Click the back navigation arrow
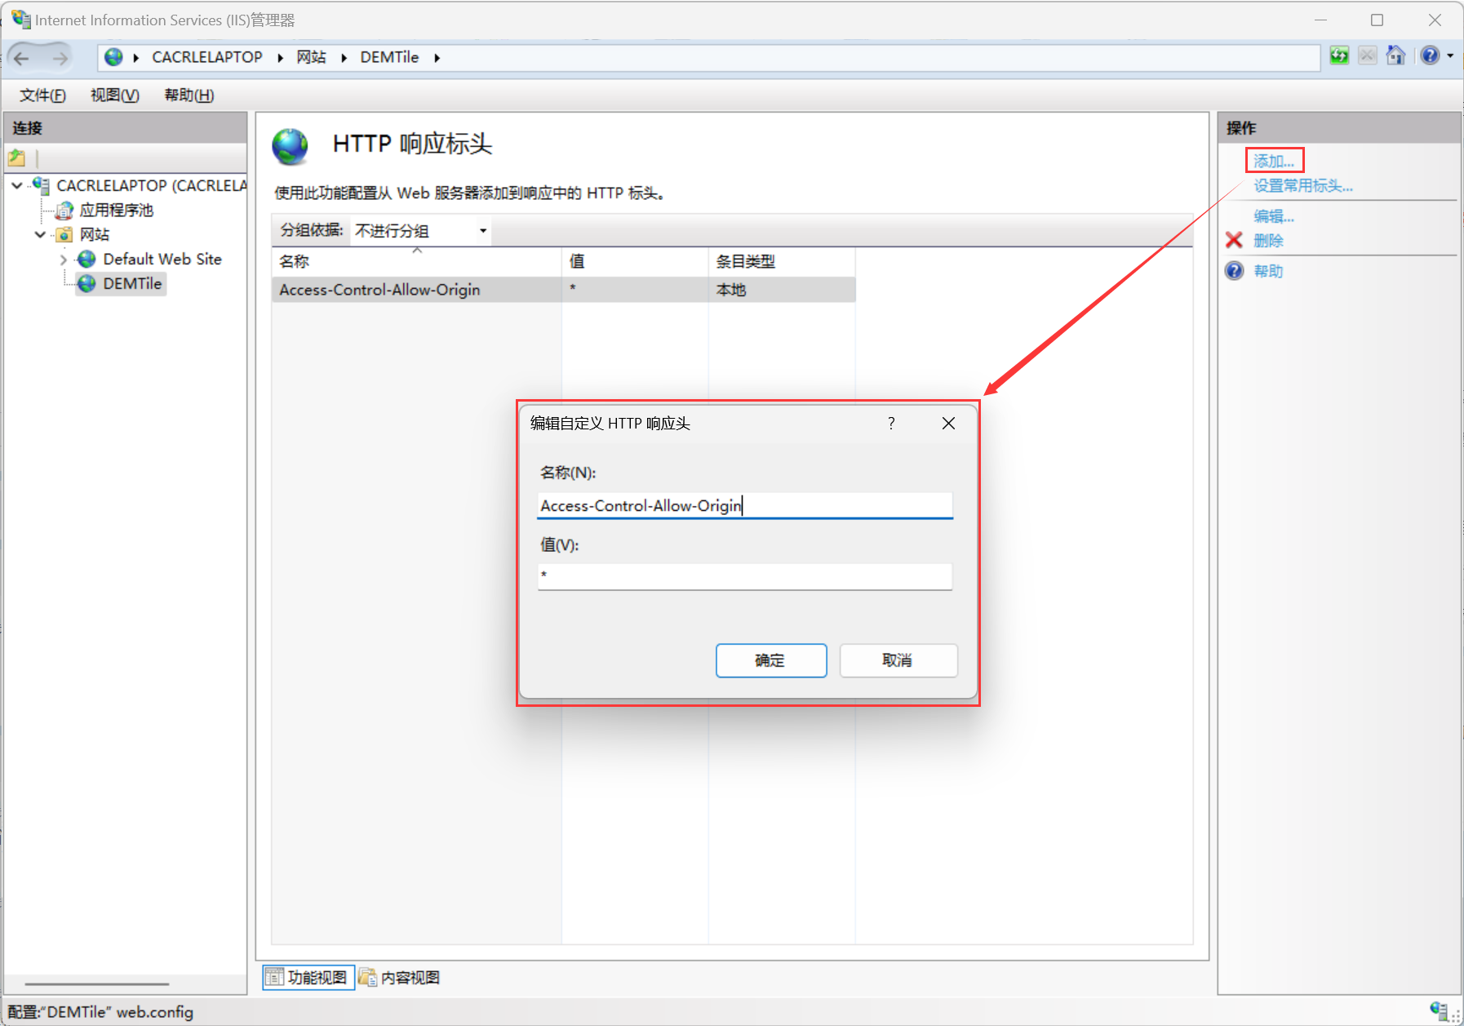The image size is (1464, 1026). pyautogui.click(x=22, y=58)
